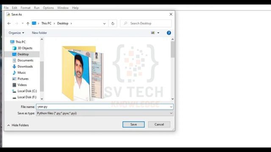Image resolution: width=271 pixels, height=152 pixels.
Task: Click the Search Desktop field
Action: click(146, 23)
